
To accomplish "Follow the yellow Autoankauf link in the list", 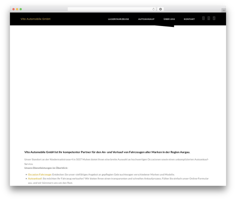I will pyautogui.click(x=35, y=179).
